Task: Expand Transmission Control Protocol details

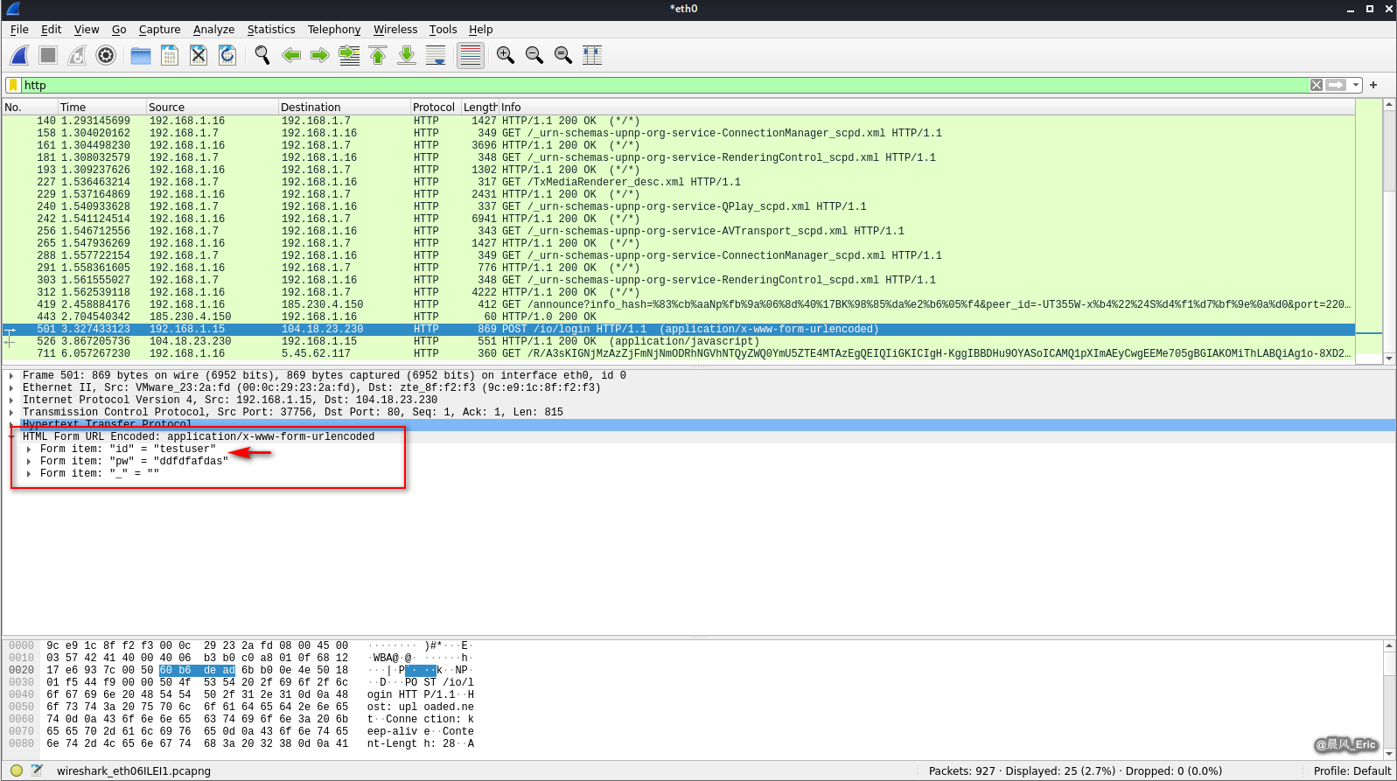Action: [11, 412]
